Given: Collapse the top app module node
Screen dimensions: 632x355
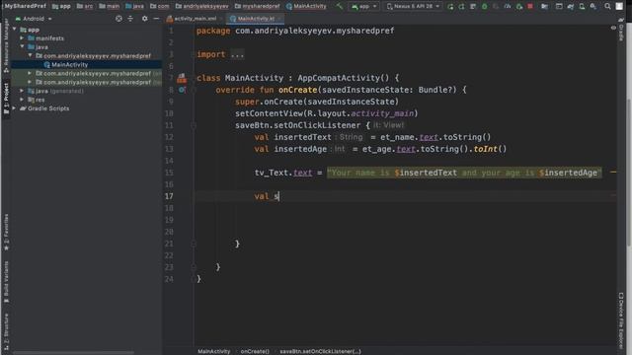Looking at the screenshot, I should (x=15, y=30).
